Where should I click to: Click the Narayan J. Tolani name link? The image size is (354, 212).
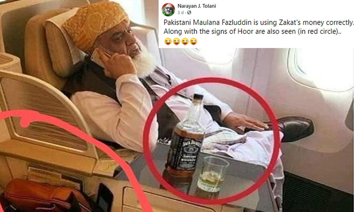pos(196,6)
